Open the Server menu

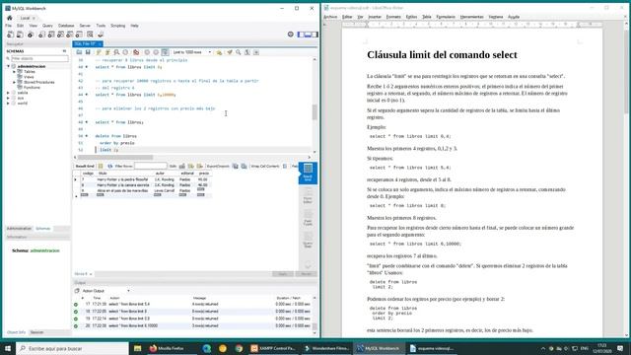pyautogui.click(x=85, y=26)
